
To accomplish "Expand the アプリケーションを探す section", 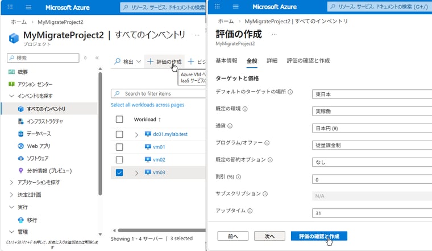I will (x=11, y=182).
